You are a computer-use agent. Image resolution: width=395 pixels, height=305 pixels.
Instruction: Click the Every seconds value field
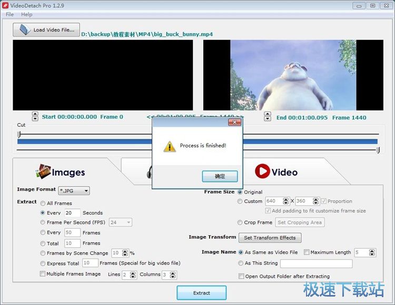pos(72,213)
